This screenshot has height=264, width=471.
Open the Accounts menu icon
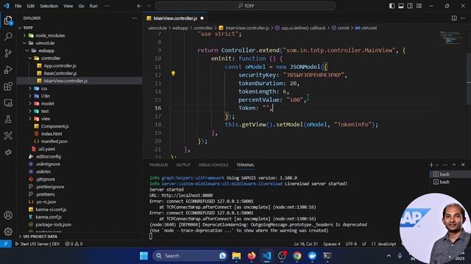(x=8, y=215)
